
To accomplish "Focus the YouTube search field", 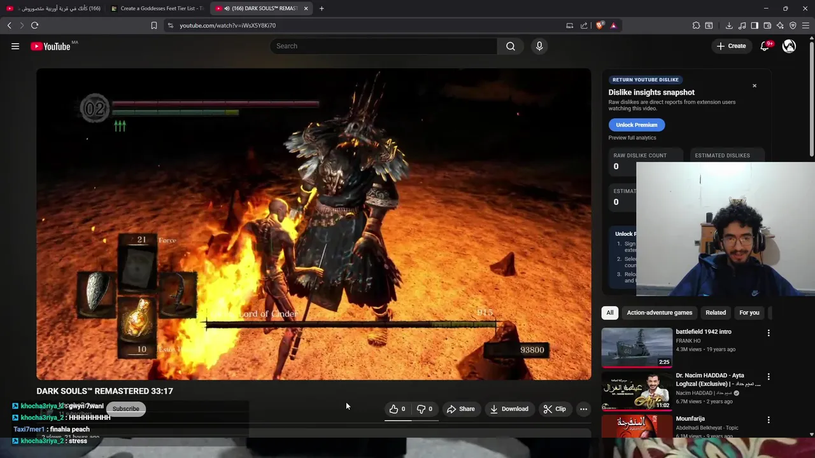I will click(384, 46).
